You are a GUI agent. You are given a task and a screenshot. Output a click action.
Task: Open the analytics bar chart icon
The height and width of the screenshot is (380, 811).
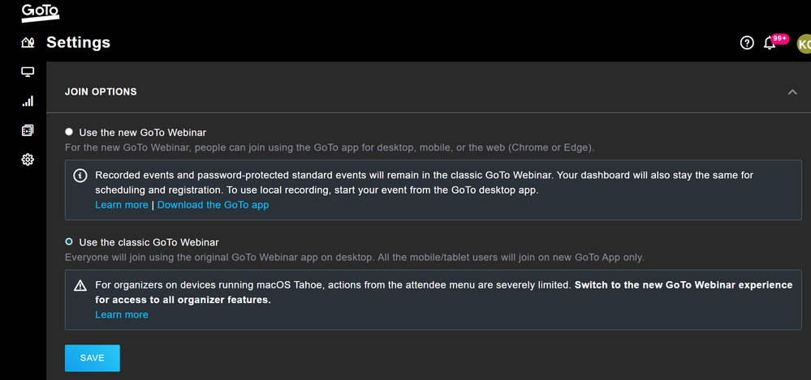pyautogui.click(x=28, y=101)
